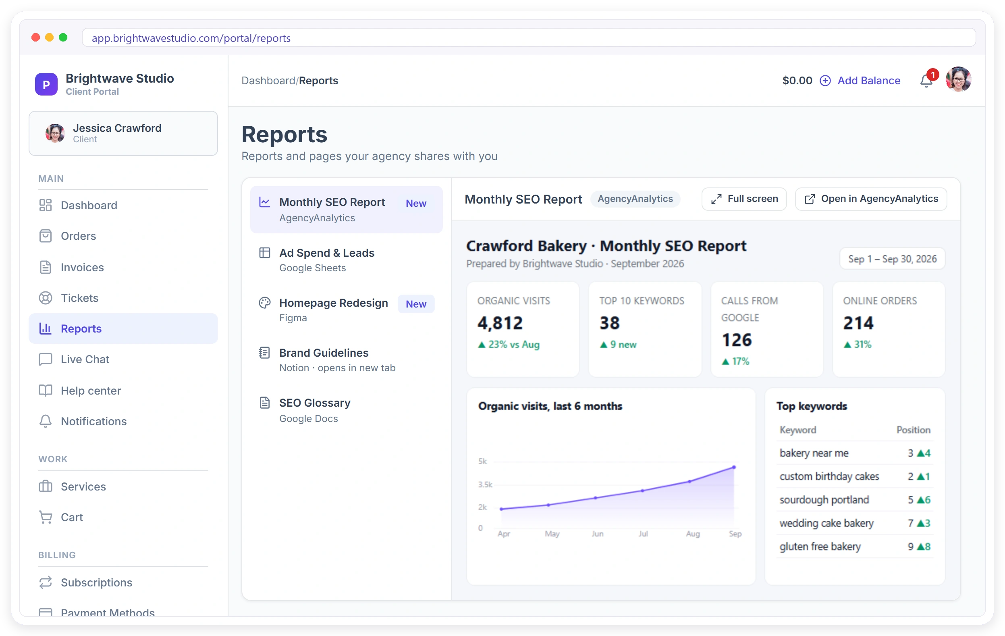The height and width of the screenshot is (636, 1005).
Task: Click the 'sourdough portland' keyword row
Action: (x=855, y=500)
